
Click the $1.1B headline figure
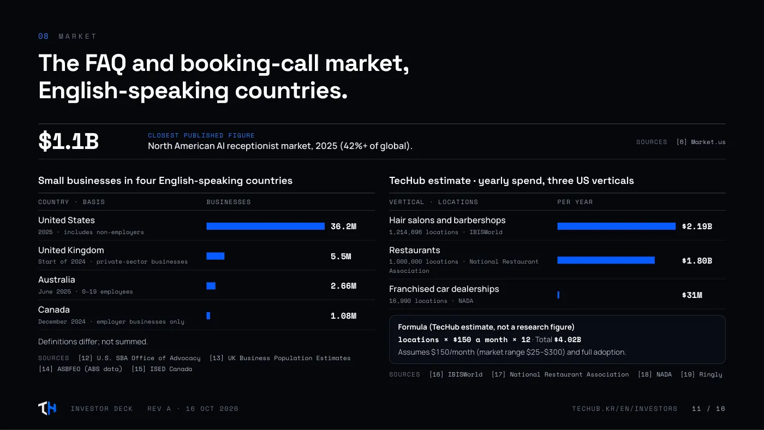coord(68,141)
